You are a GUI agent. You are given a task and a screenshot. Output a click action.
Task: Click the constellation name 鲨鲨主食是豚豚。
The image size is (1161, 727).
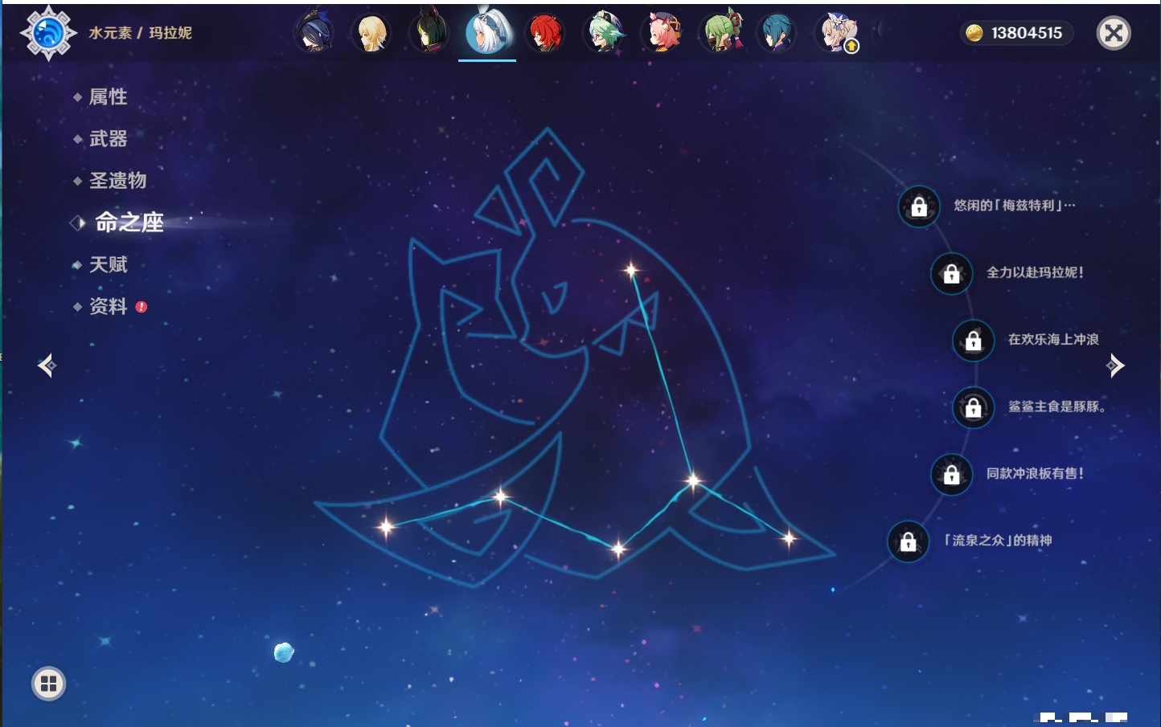pos(1057,406)
